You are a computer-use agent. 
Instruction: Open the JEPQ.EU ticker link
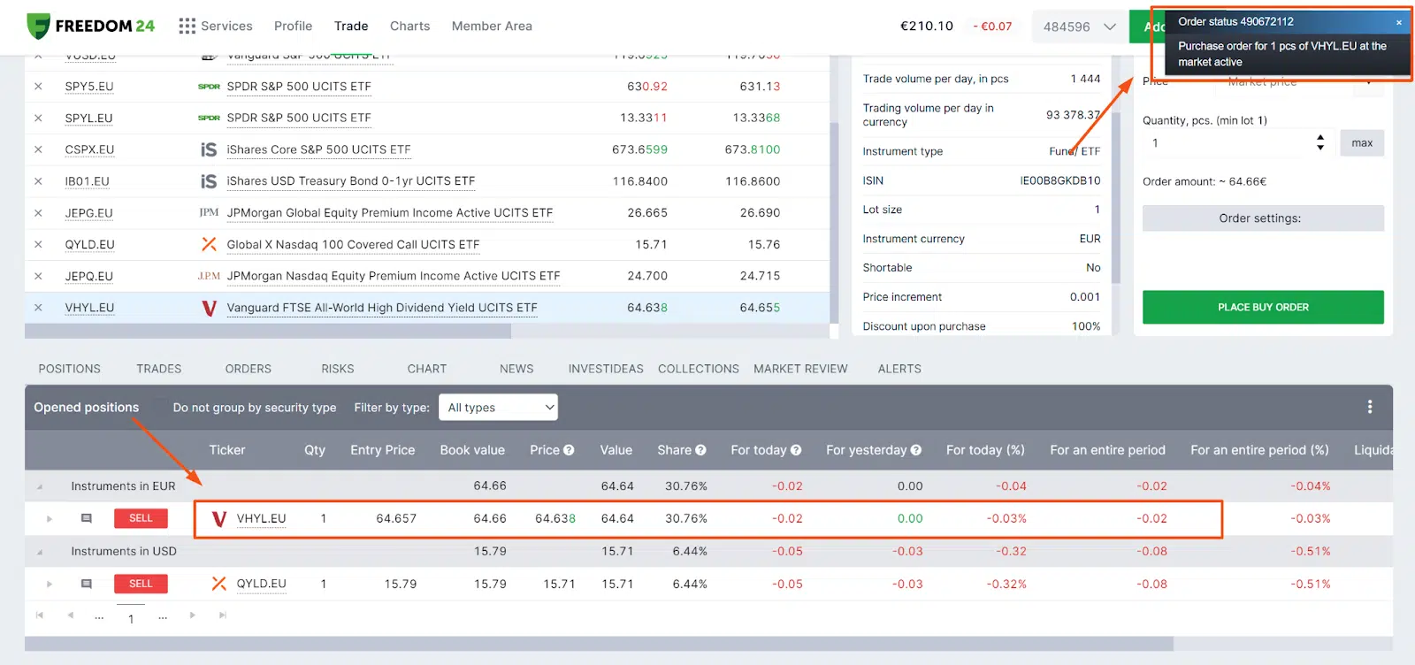89,277
